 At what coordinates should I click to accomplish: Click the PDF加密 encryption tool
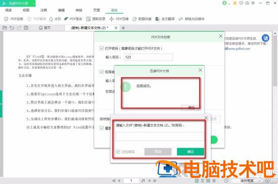tap(14, 19)
